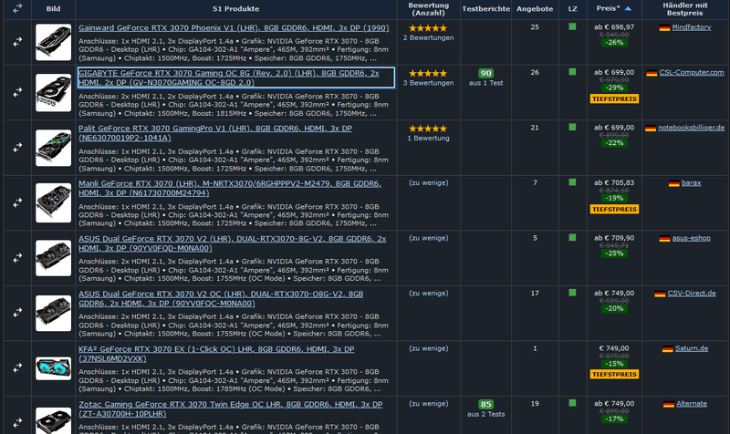Click price ab € 698,97 of Gainward
The image size is (730, 434).
[614, 27]
